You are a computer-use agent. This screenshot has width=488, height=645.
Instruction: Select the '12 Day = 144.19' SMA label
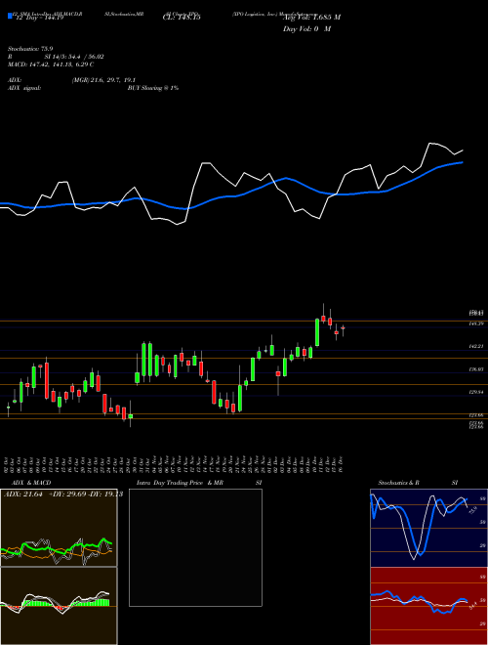(39, 18)
